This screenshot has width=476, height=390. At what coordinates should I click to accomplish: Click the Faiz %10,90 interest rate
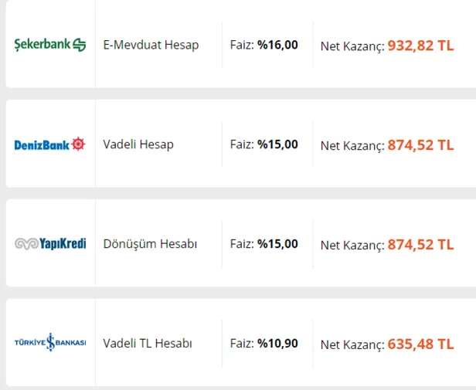pyautogui.click(x=263, y=344)
